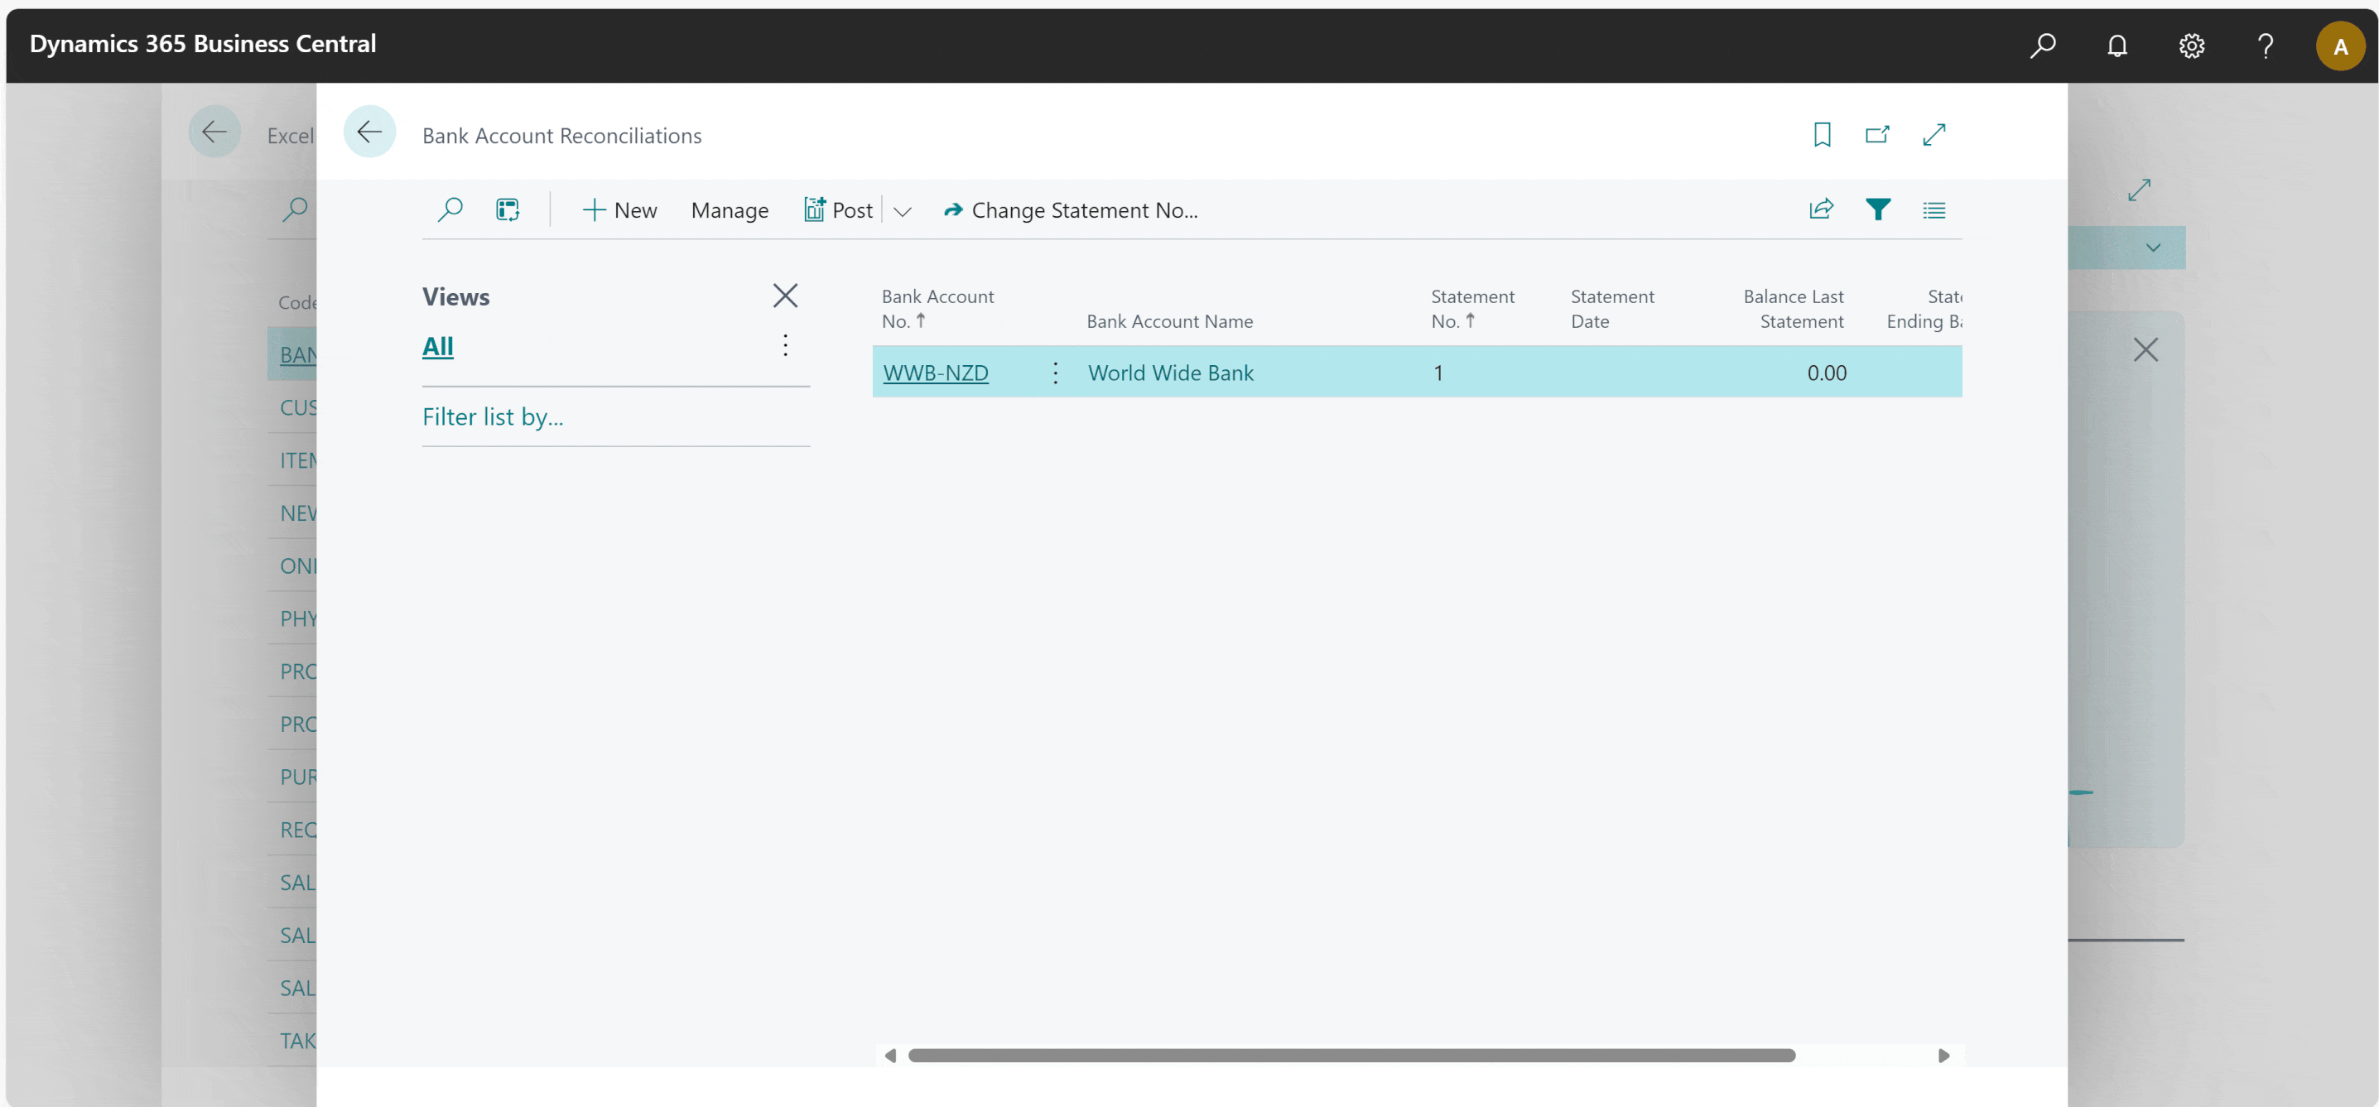This screenshot has width=2379, height=1107.
Task: Click the search icon in the list toolbar
Action: coord(450,209)
